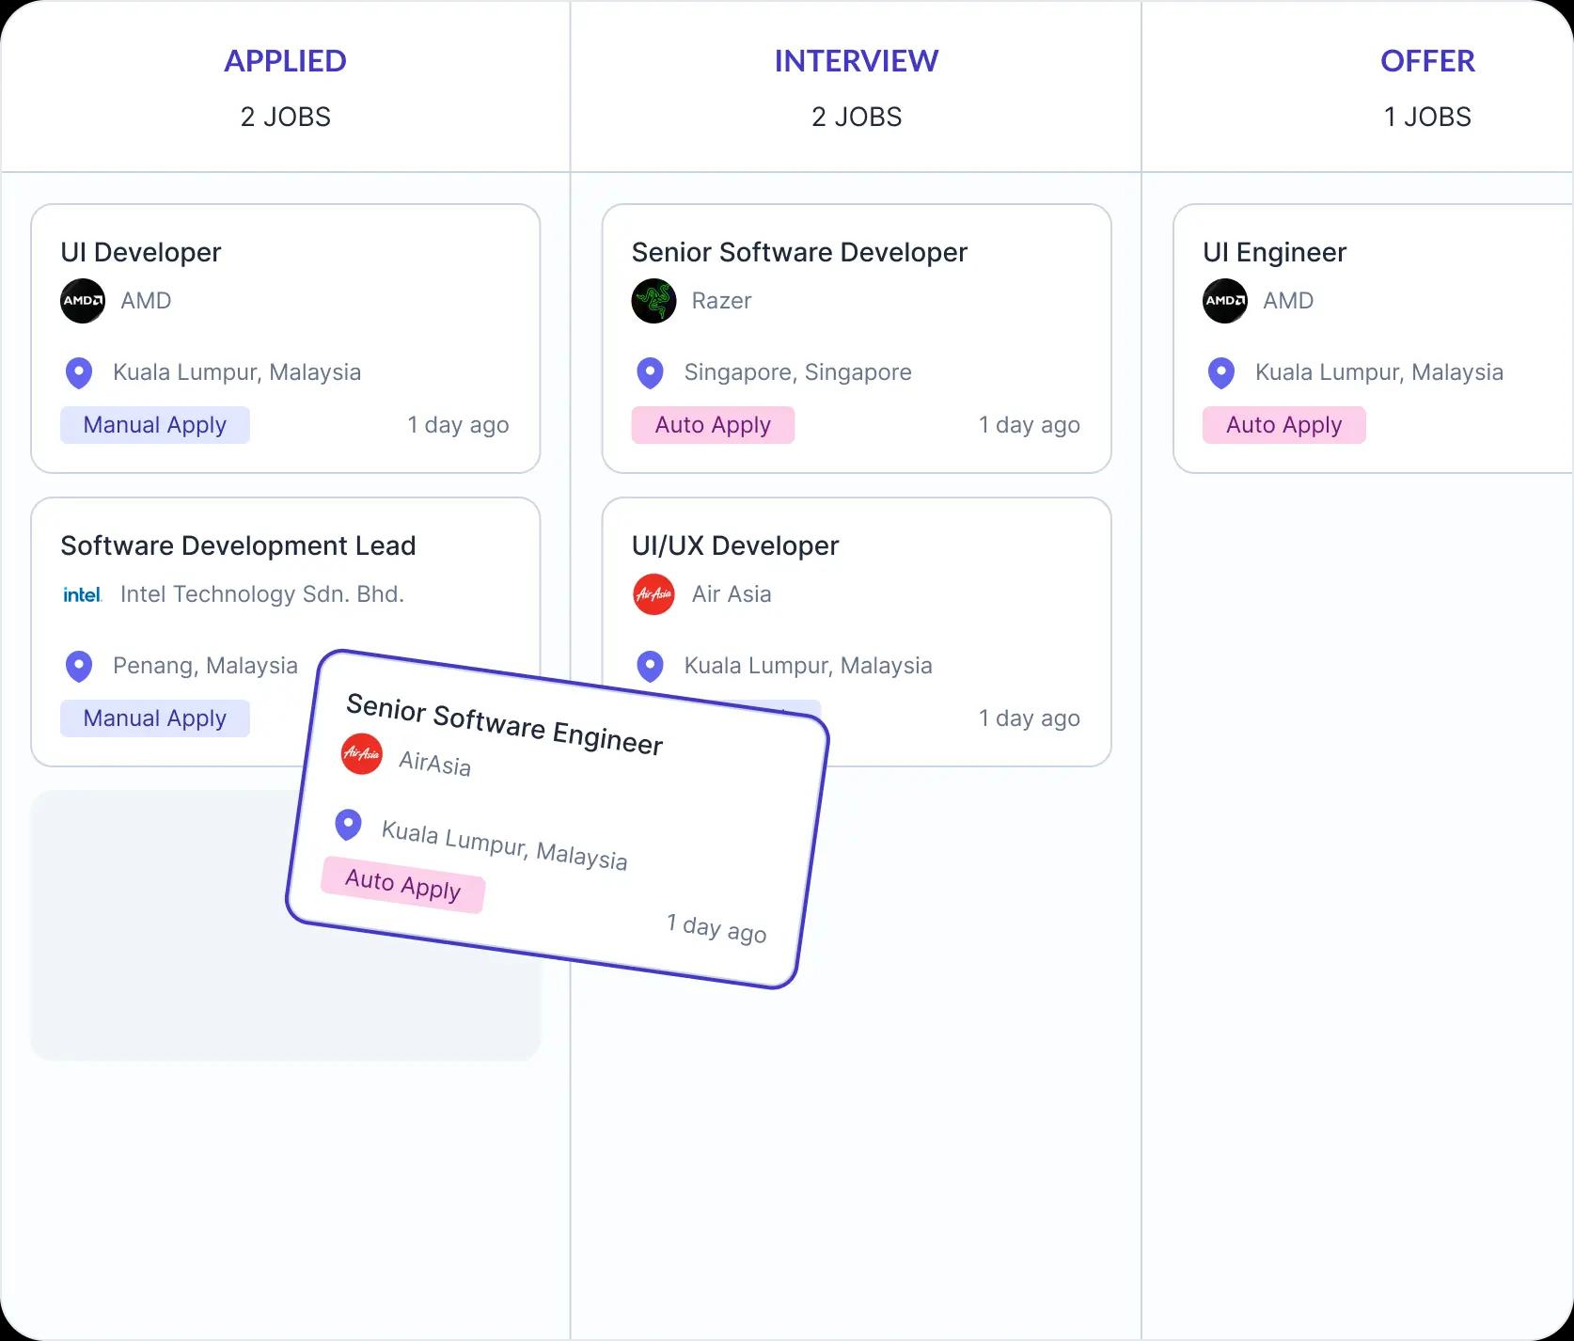Click the Intel logo icon
1574x1341 pixels.
[x=82, y=594]
